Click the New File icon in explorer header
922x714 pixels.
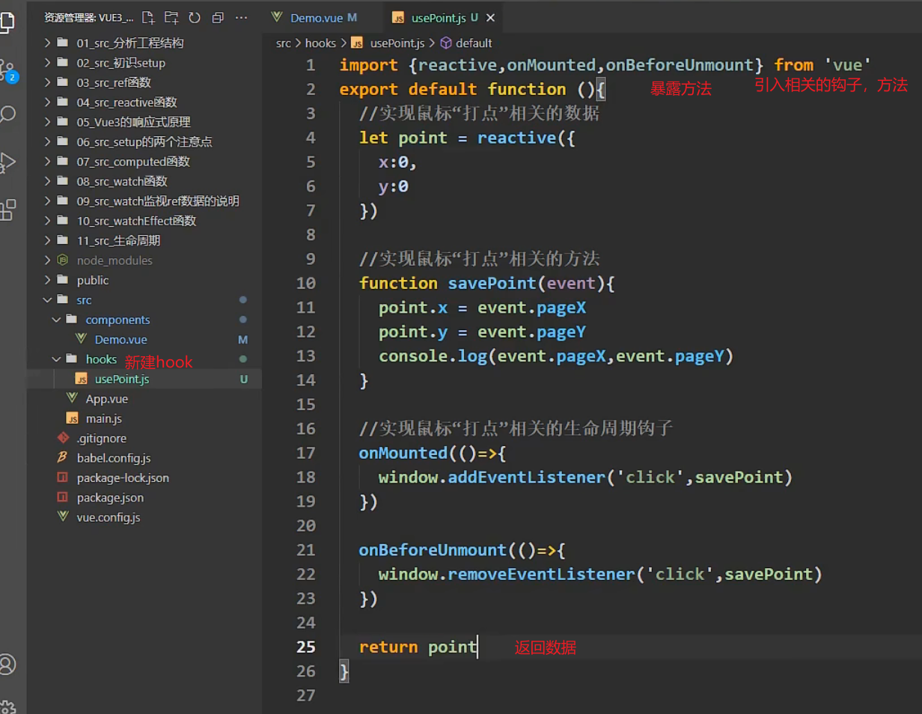(x=148, y=17)
